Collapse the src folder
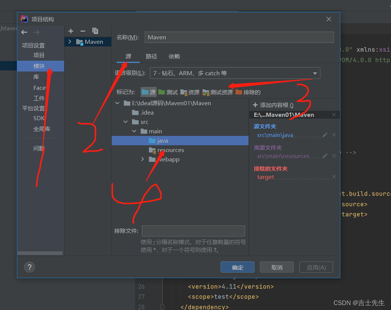The height and width of the screenshot is (310, 391). coord(126,122)
